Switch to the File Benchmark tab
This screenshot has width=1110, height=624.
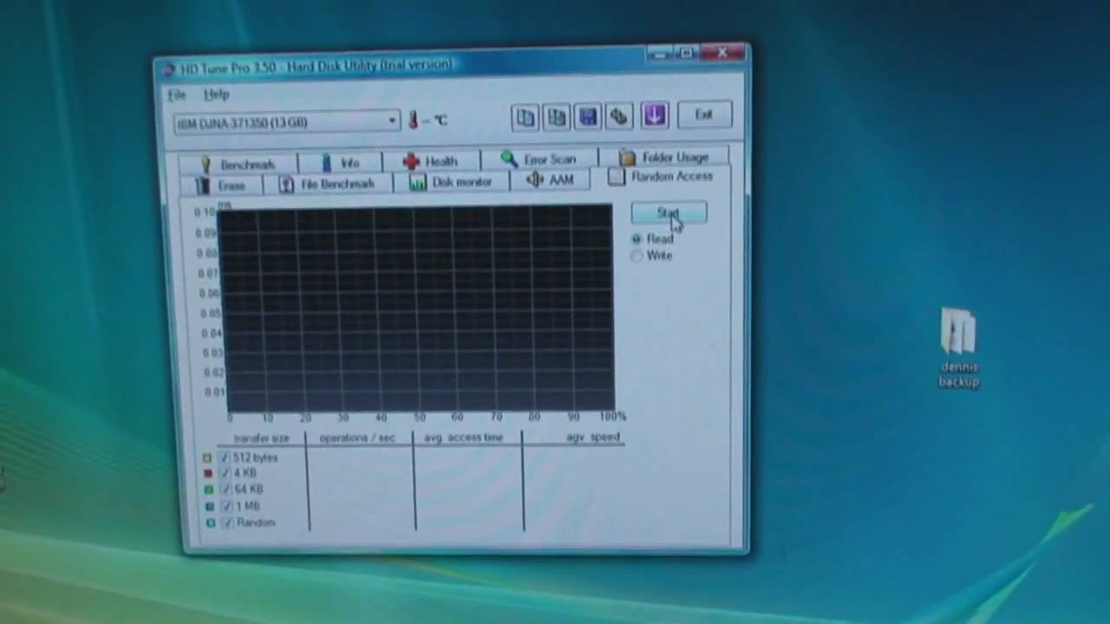coord(328,184)
